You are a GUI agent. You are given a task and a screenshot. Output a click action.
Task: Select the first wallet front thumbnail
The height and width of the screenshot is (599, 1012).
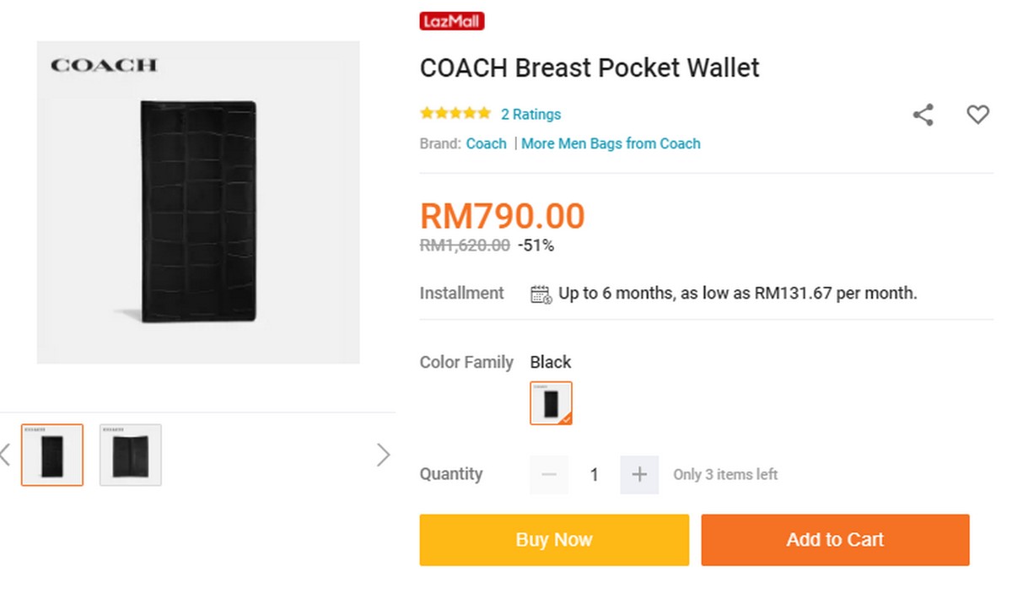coord(52,455)
